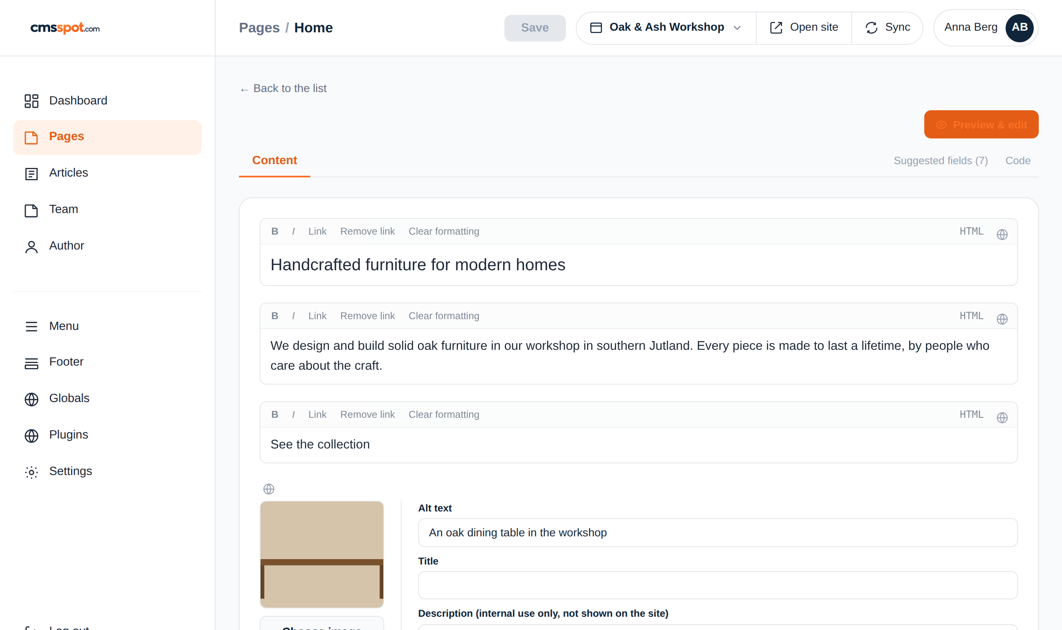Click the cmsspot.com logo
This screenshot has height=630, width=1062.
coord(65,28)
